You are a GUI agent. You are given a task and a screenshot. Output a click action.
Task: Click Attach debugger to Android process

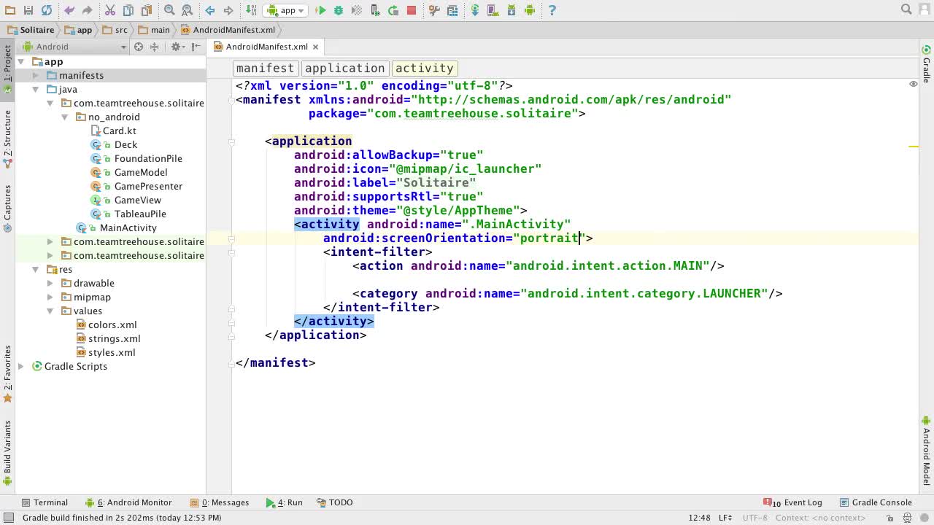[375, 10]
